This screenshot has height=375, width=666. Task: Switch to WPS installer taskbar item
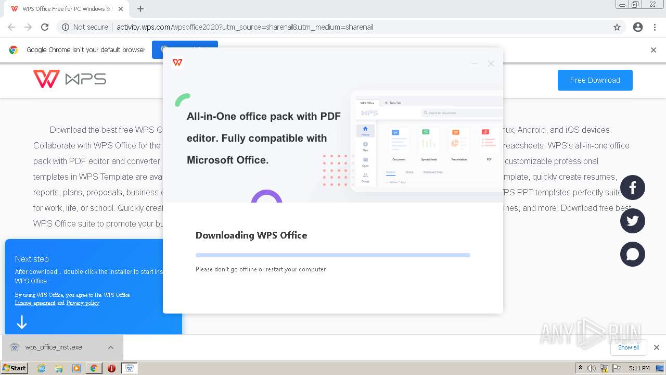pos(130,368)
